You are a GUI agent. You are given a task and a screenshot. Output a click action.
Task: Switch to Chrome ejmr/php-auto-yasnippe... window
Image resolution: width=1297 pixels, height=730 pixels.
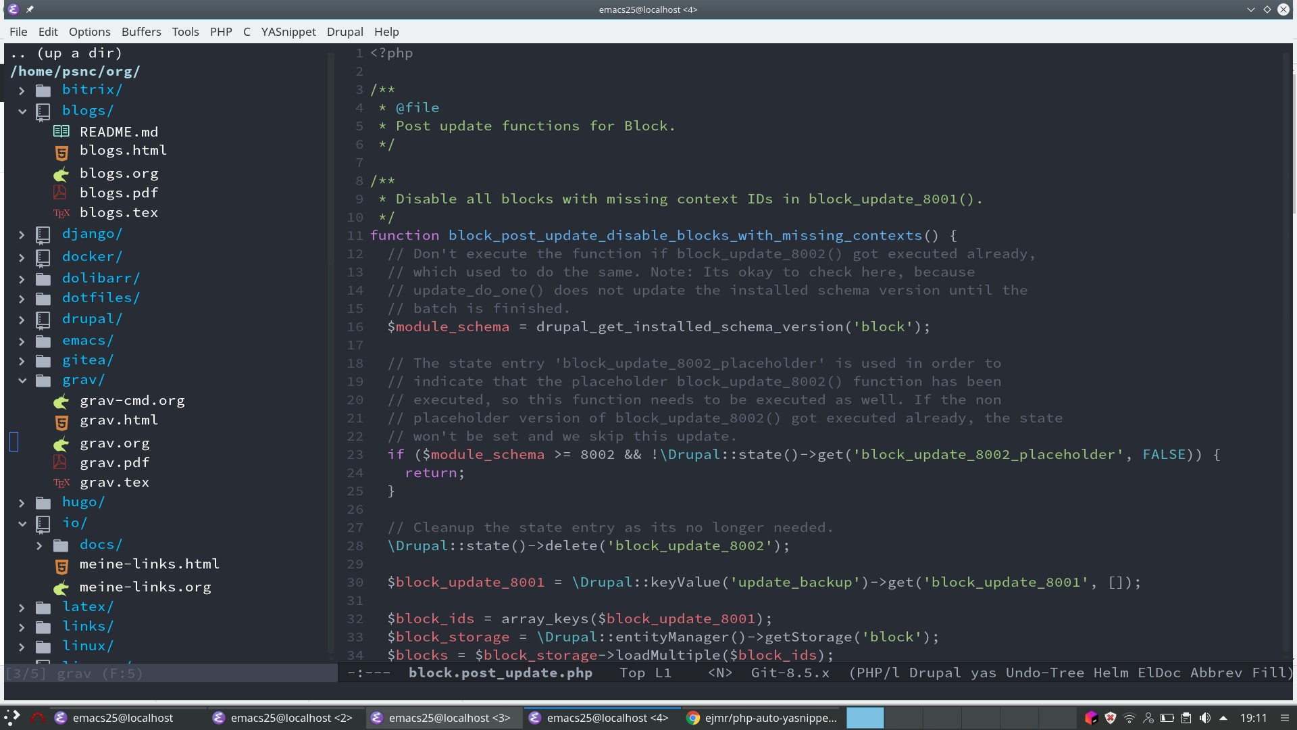tap(761, 718)
